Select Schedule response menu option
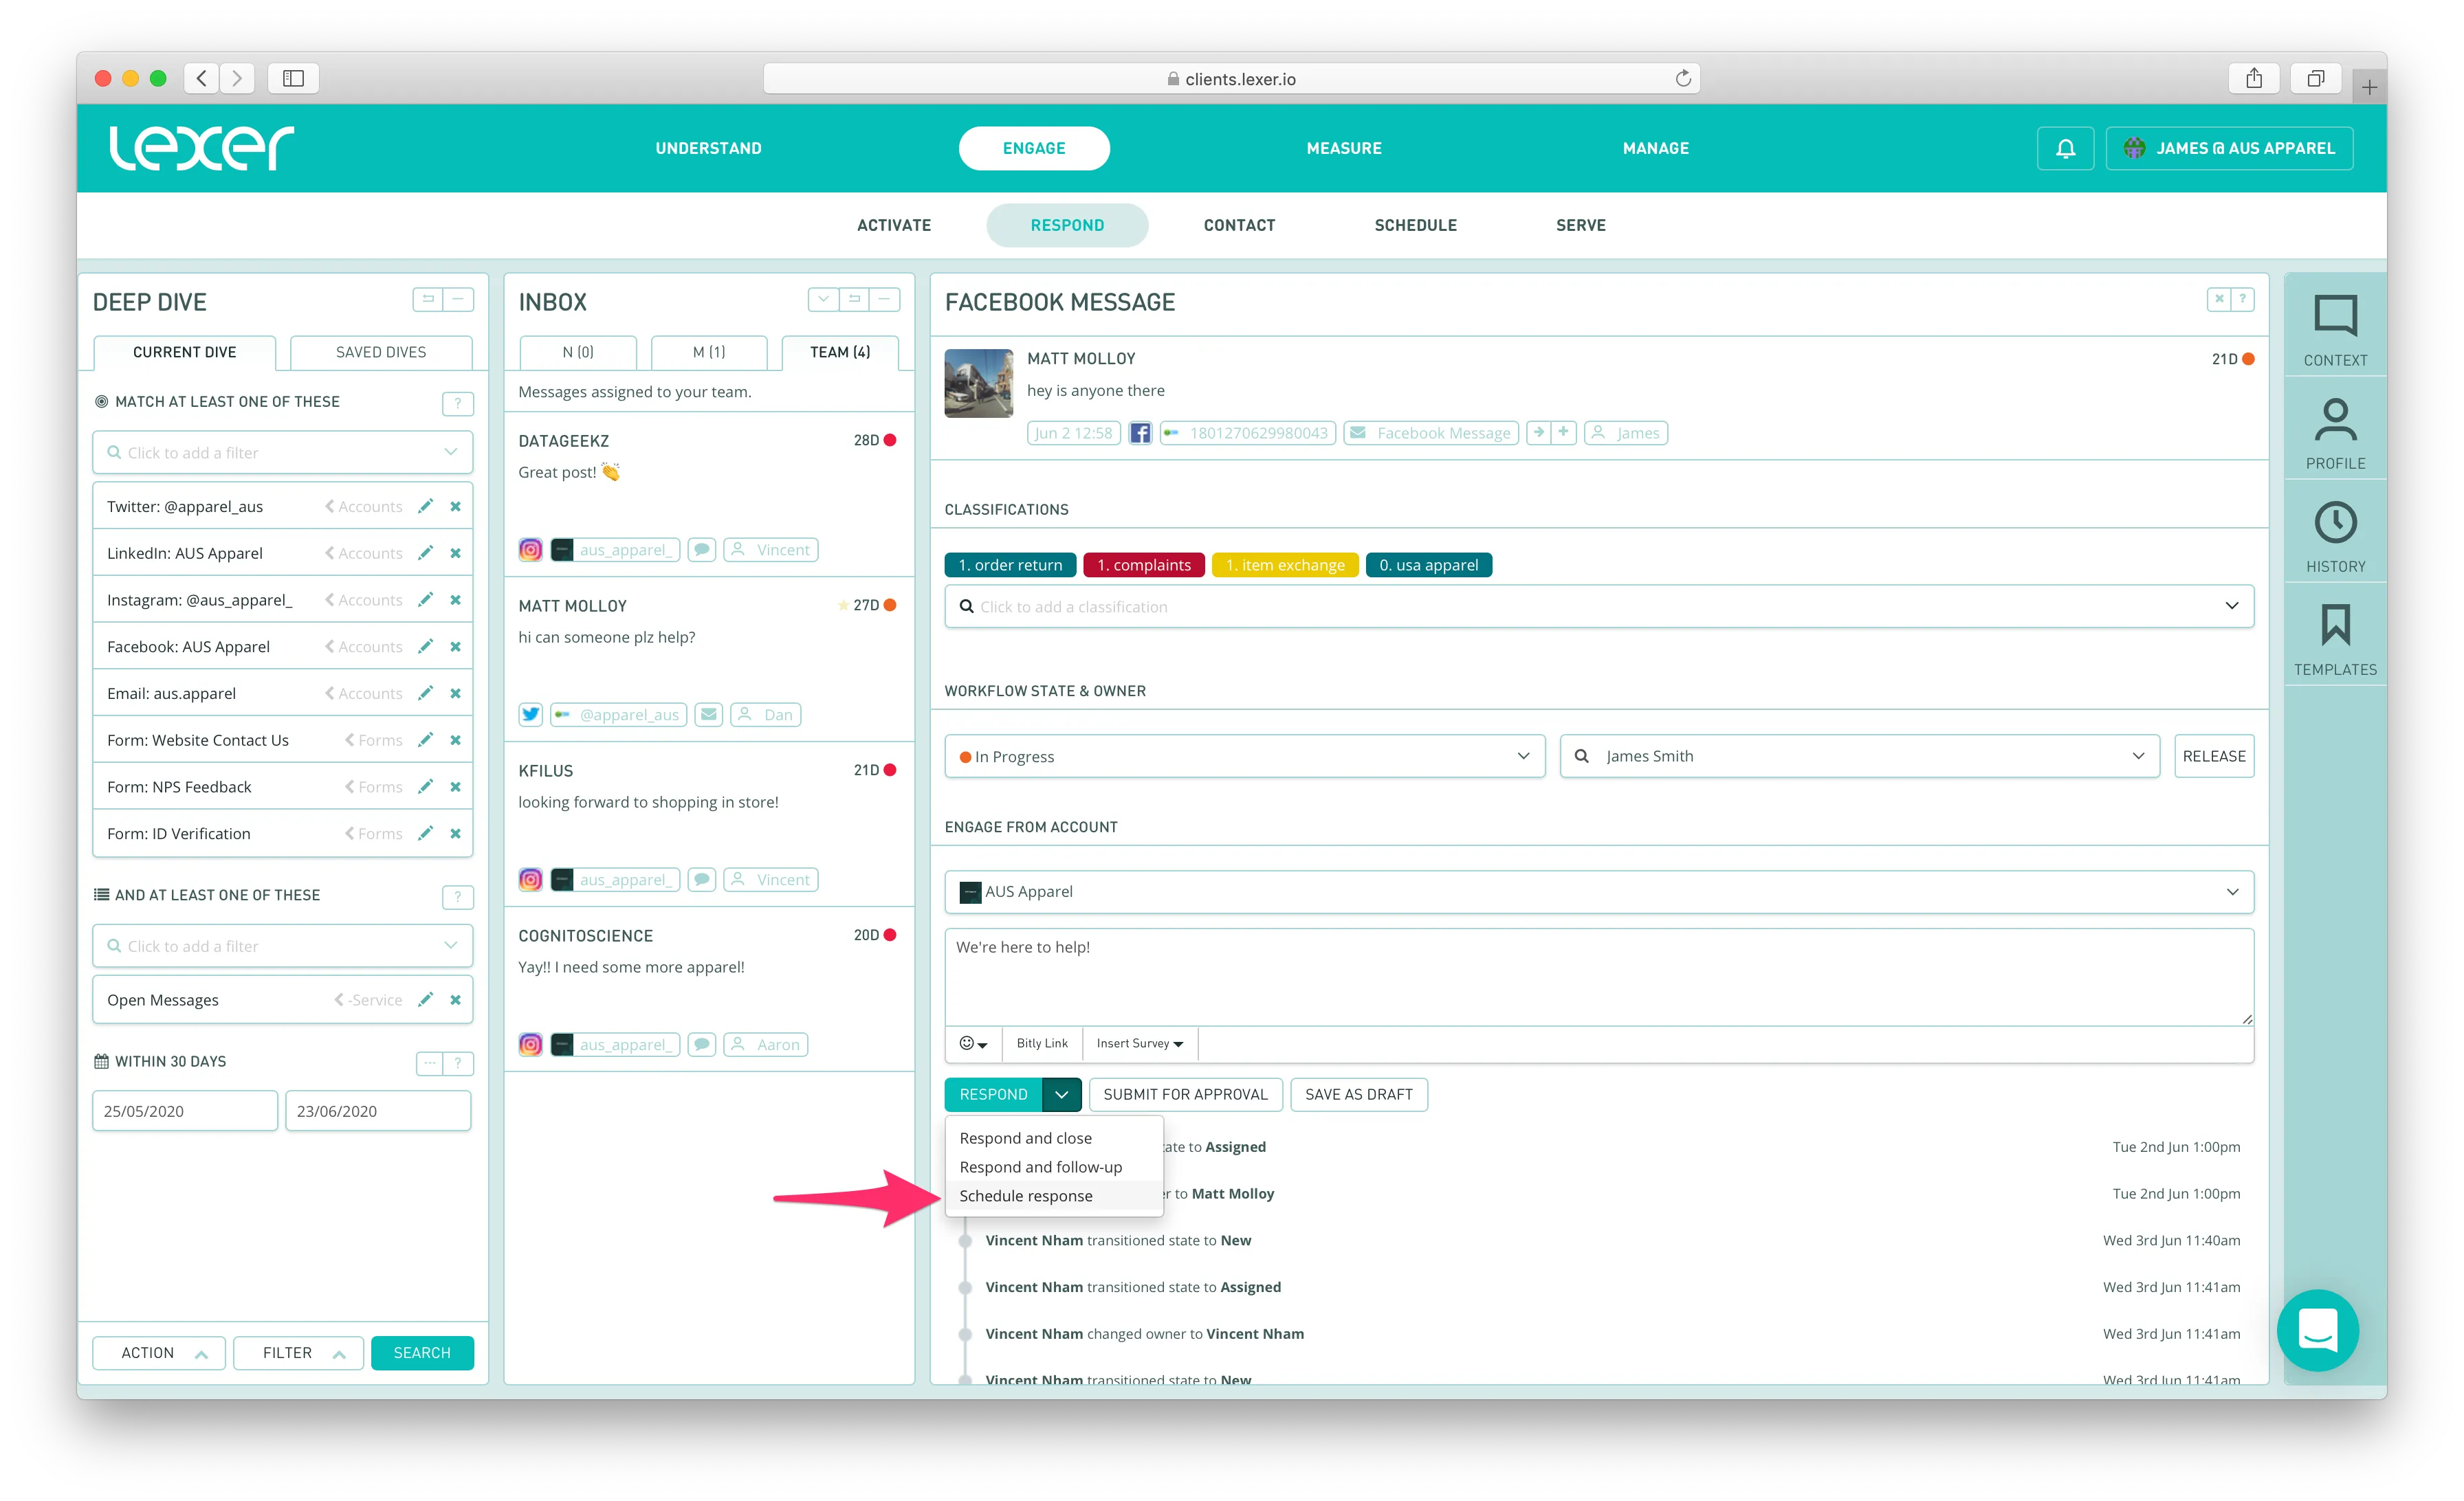The width and height of the screenshot is (2464, 1501). tap(1025, 1195)
